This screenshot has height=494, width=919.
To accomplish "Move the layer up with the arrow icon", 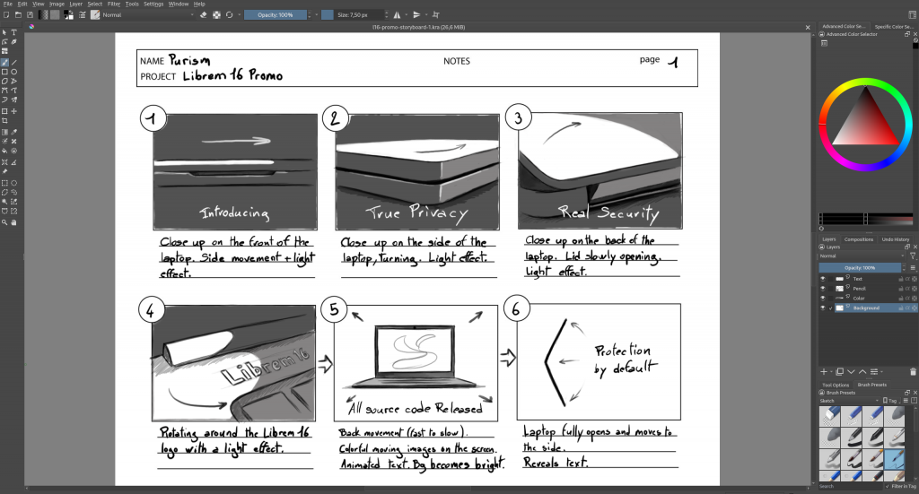I will tap(862, 372).
